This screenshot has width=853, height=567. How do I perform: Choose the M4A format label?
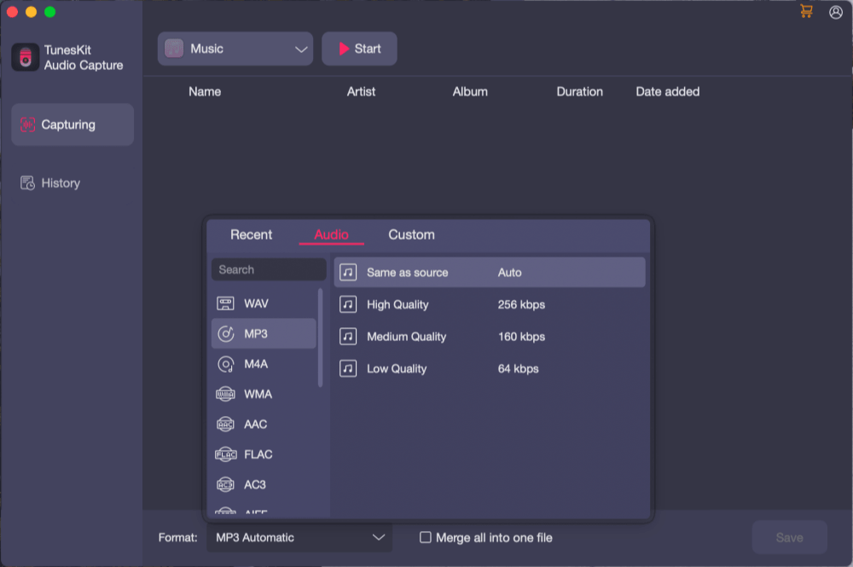click(256, 364)
